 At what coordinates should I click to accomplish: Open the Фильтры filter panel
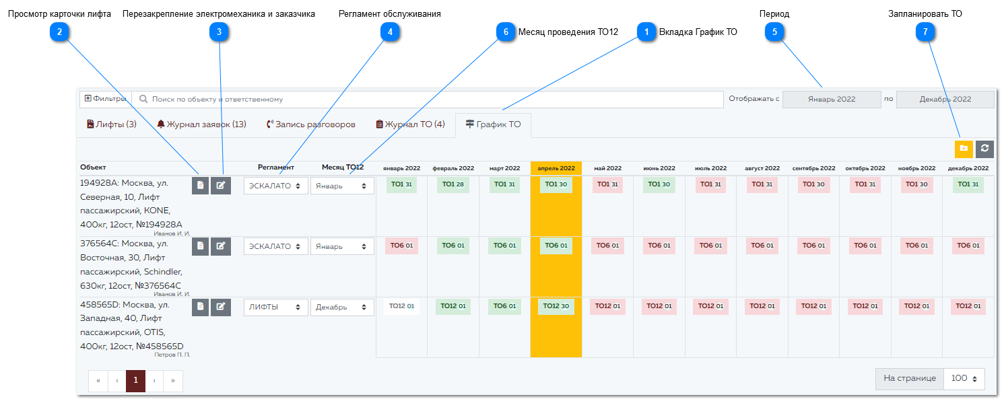click(106, 99)
